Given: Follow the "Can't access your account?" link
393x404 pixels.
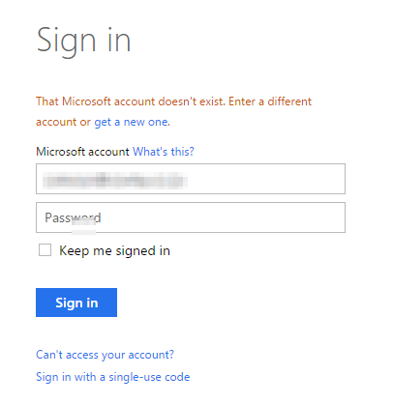Looking at the screenshot, I should click(x=105, y=355).
